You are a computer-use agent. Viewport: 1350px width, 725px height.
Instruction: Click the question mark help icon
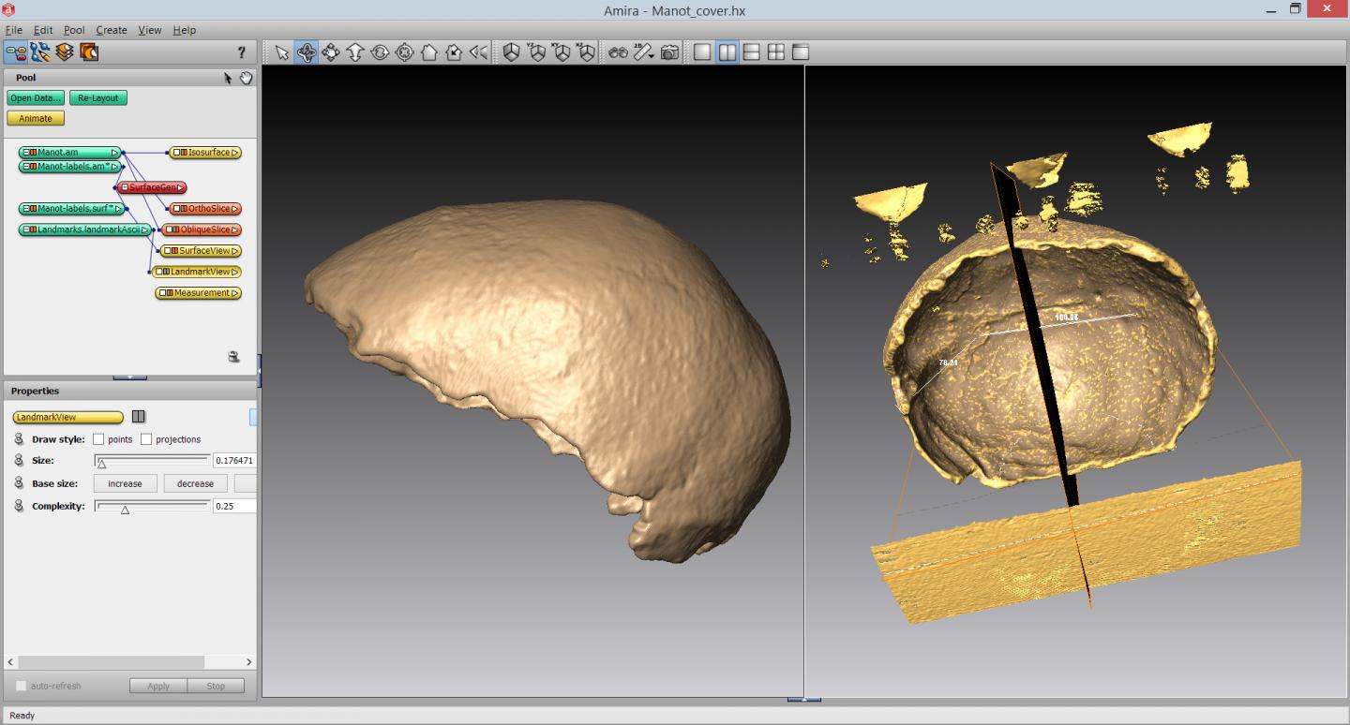pyautogui.click(x=241, y=52)
